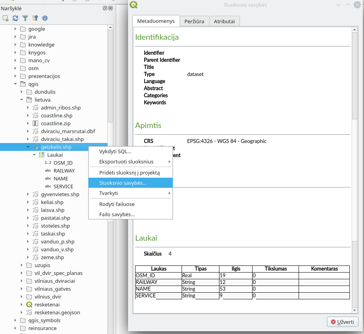The height and width of the screenshot is (334, 364).
Task: Open the Atributai tab
Action: [224, 21]
